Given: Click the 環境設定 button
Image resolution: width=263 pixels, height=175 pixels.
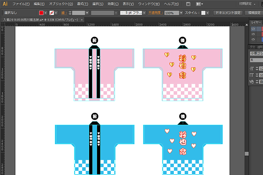Looking at the screenshot, I should click(254, 13).
